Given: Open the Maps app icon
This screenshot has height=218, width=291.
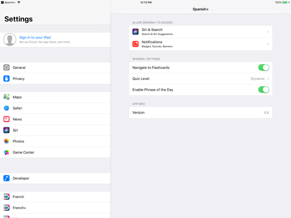Looking at the screenshot, I should tap(6, 97).
